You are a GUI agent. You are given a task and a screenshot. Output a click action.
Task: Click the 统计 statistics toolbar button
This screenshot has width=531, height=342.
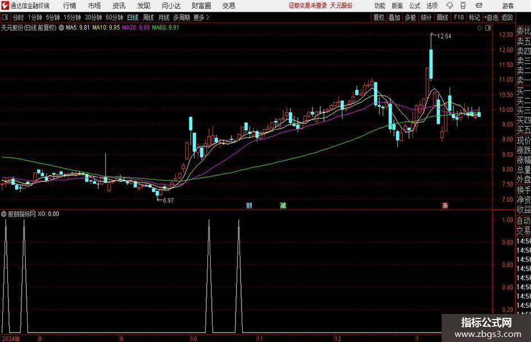click(426, 17)
